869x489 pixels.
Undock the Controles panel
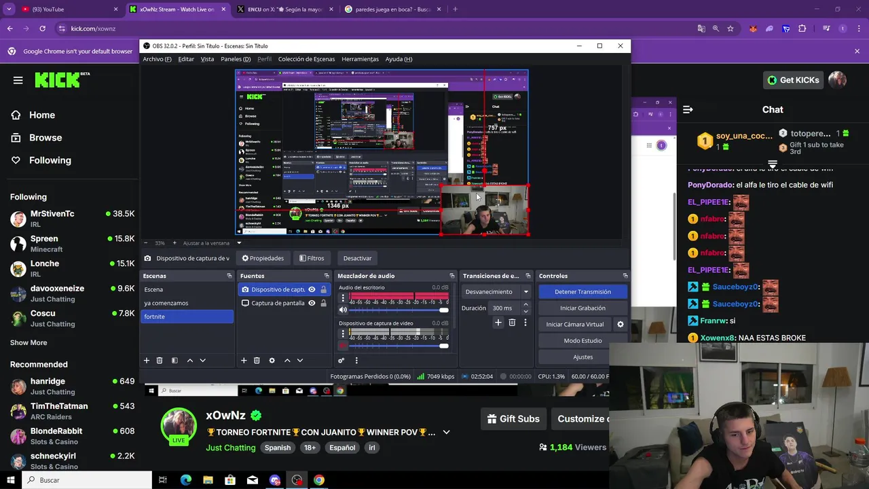coord(625,276)
